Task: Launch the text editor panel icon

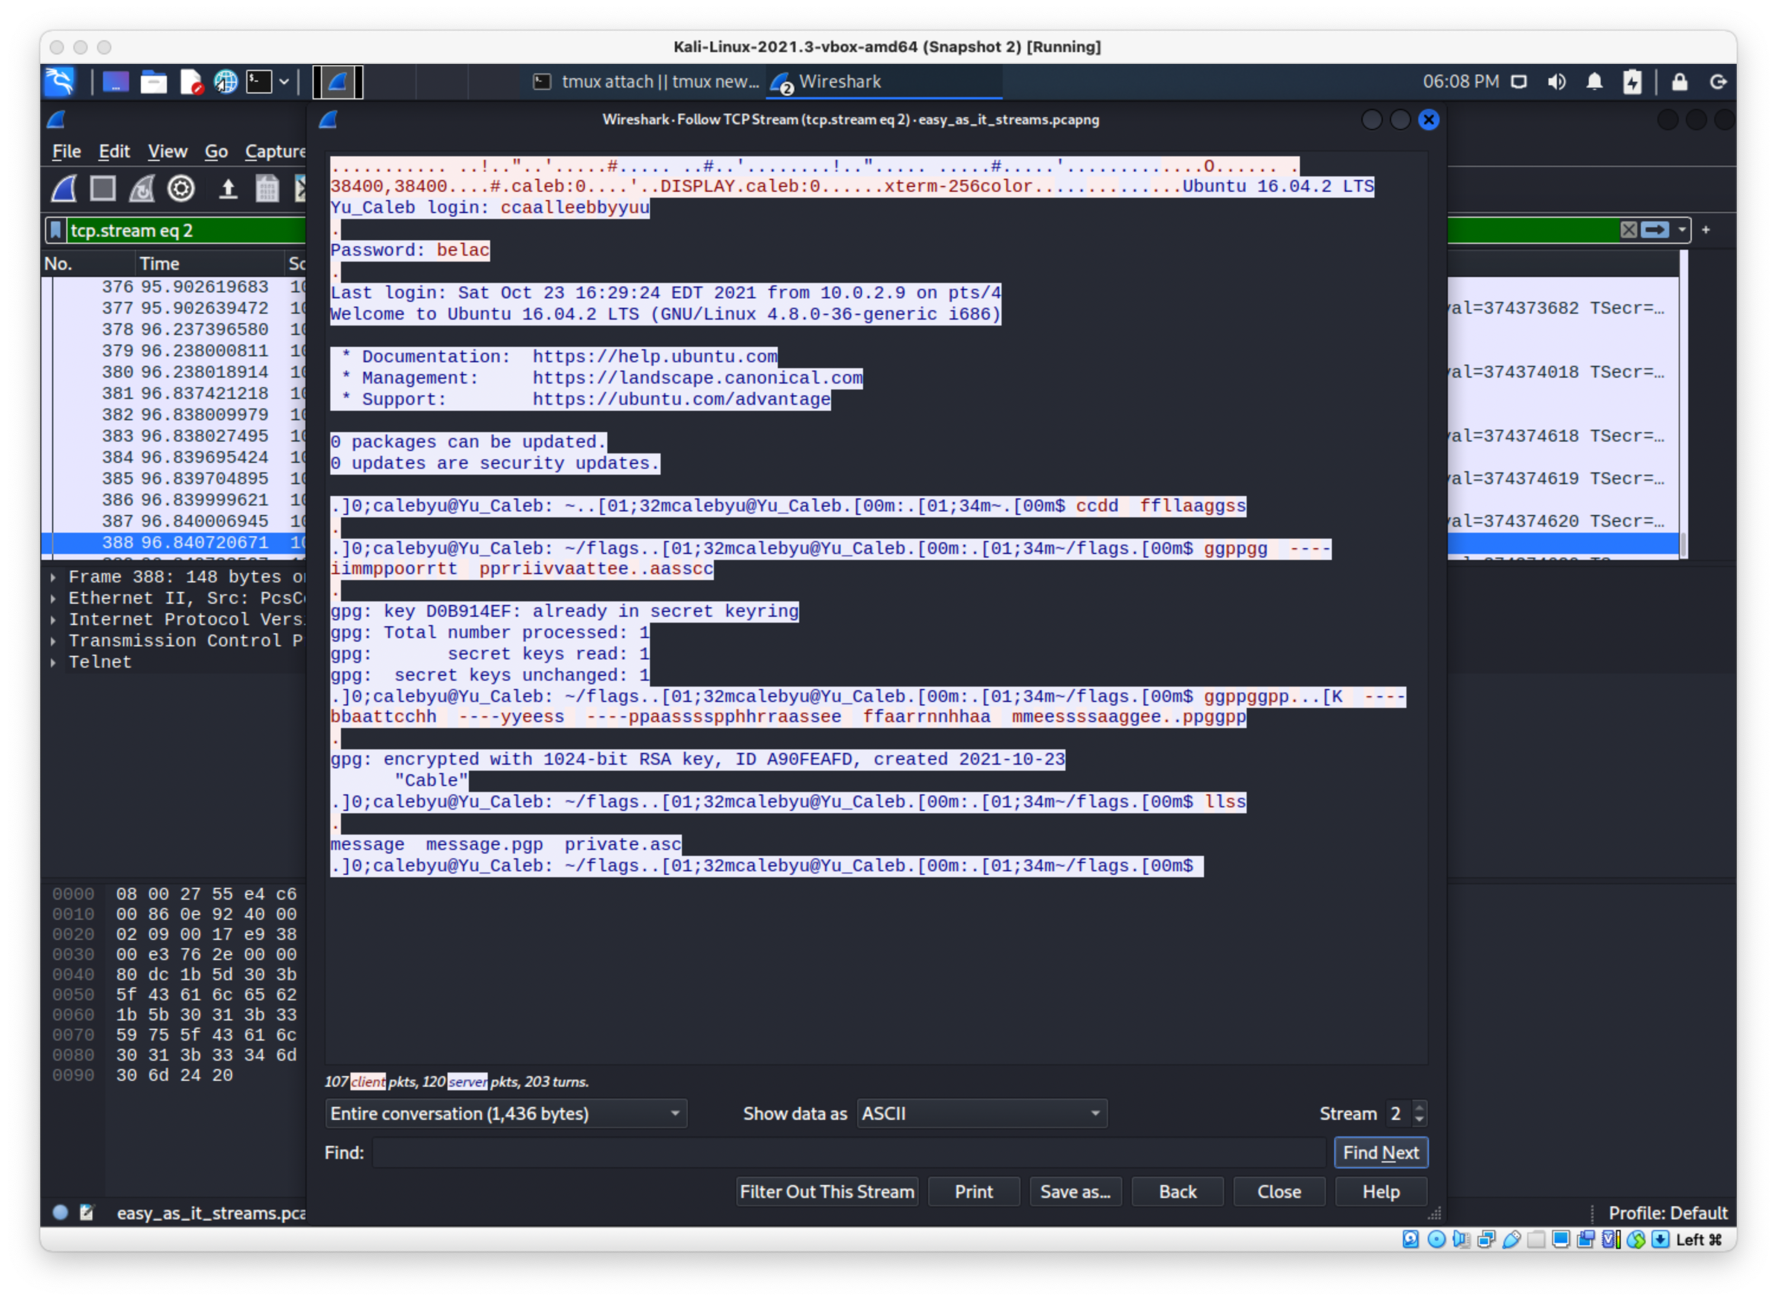Action: click(x=191, y=82)
